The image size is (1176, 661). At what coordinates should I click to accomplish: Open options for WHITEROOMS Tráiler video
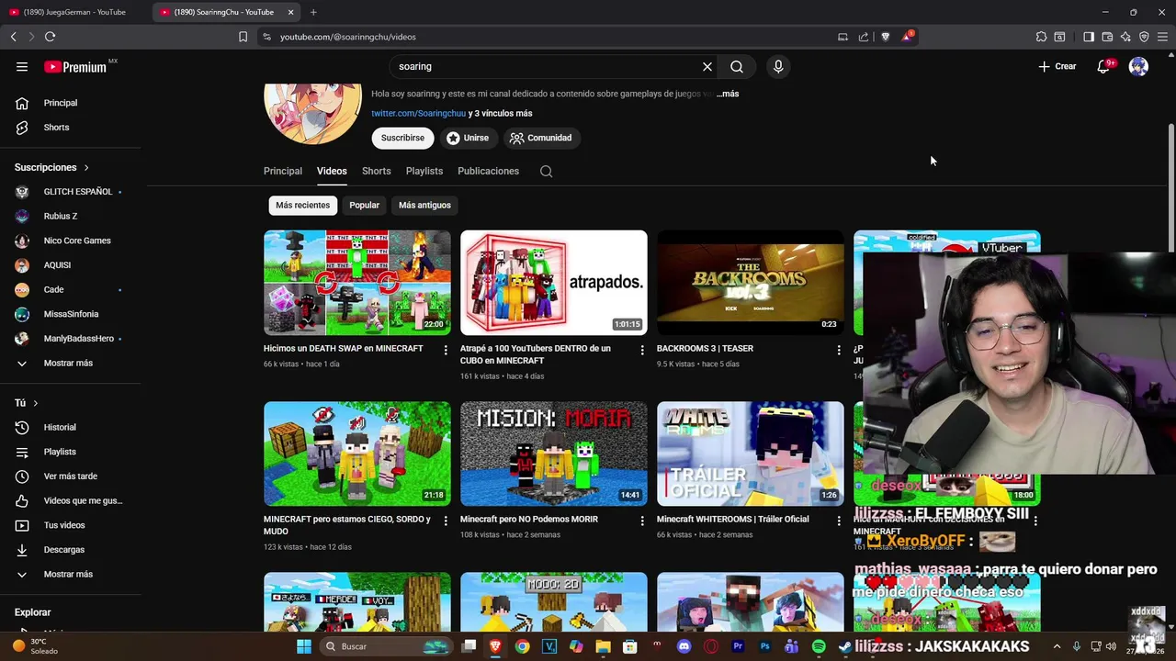pyautogui.click(x=838, y=521)
